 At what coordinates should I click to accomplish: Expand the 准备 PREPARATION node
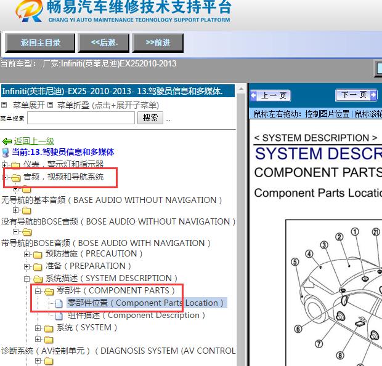tap(26, 266)
